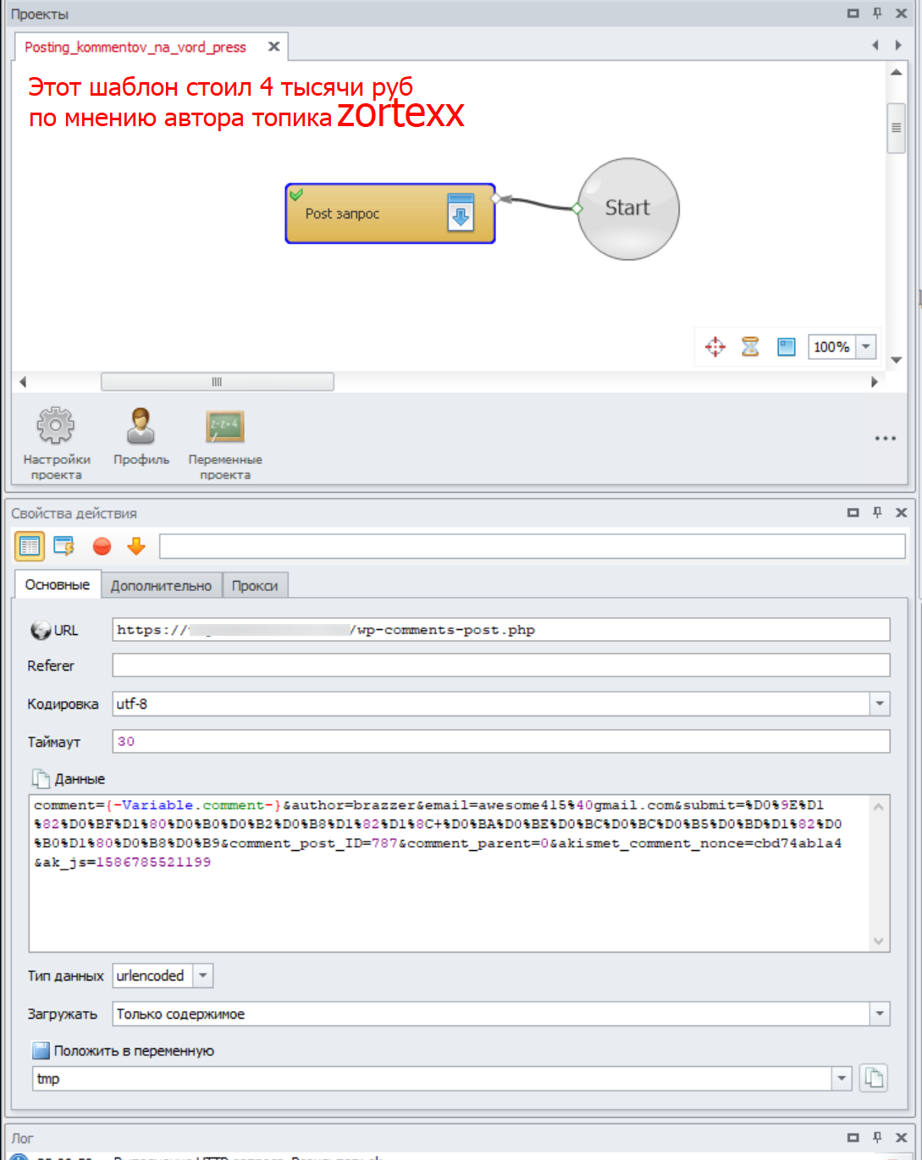This screenshot has height=1160, width=922.
Task: Click the copy icon beside tmp variable
Action: (873, 1078)
